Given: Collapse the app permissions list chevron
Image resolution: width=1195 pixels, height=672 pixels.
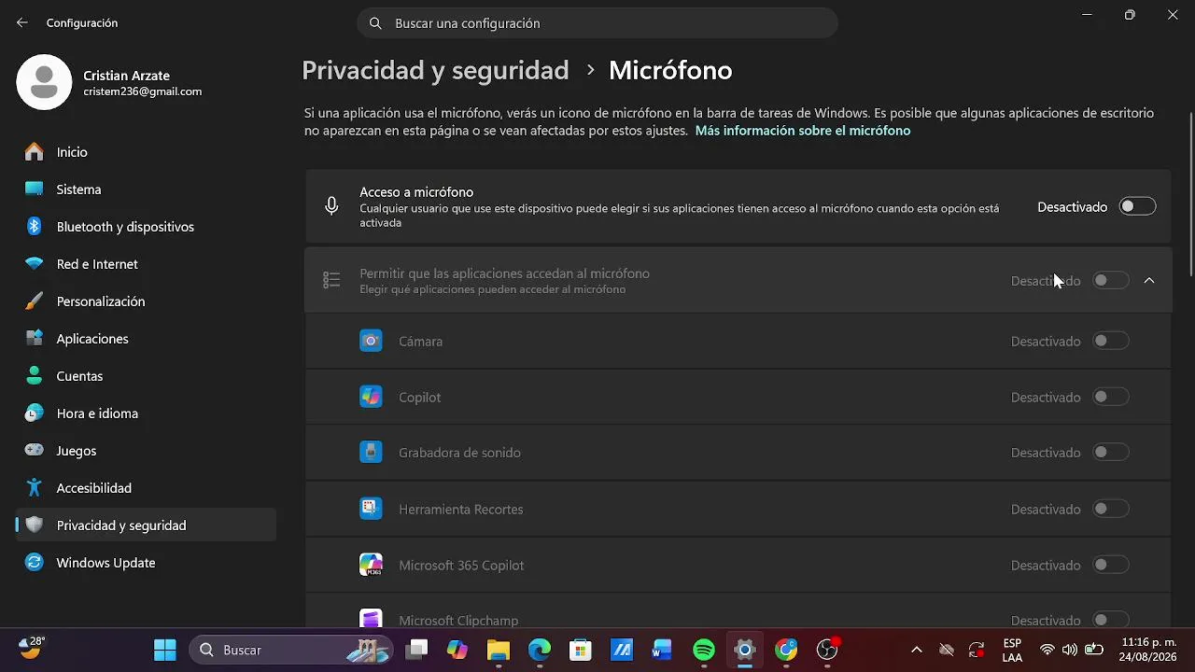Looking at the screenshot, I should (1149, 280).
